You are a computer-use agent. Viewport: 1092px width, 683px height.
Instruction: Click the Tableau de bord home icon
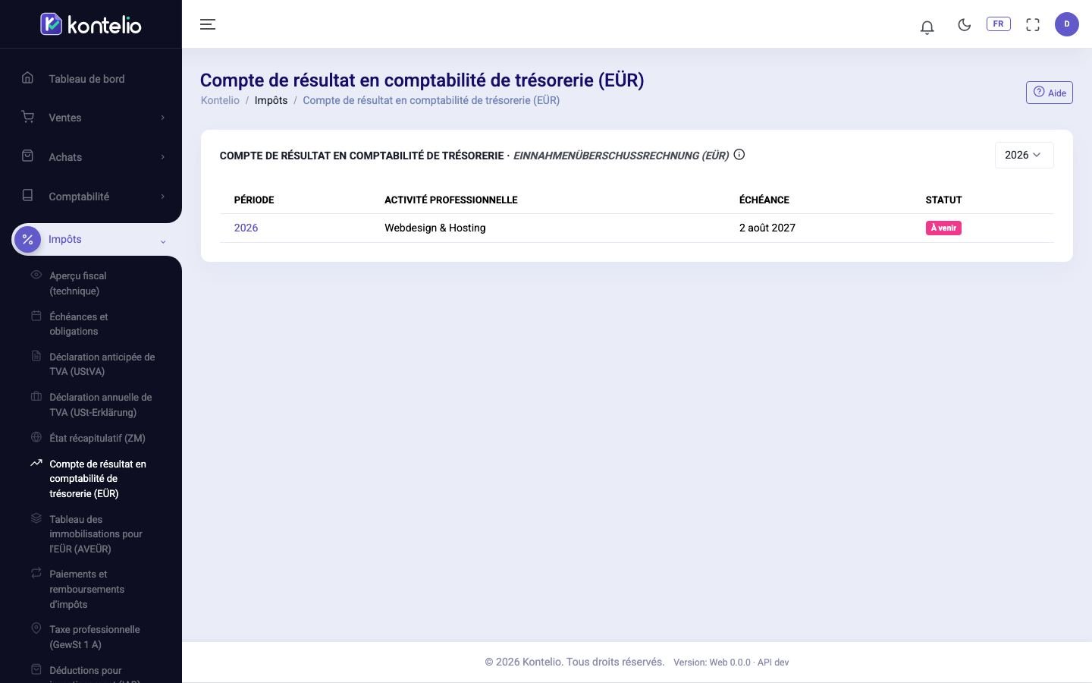tap(27, 77)
